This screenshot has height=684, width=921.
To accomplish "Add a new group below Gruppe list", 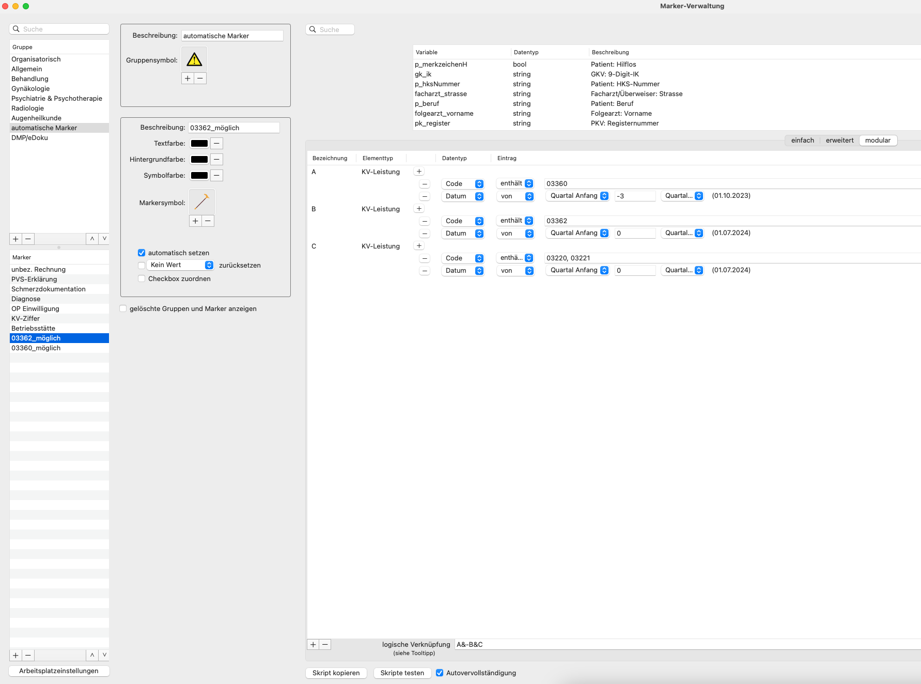I will pos(15,239).
